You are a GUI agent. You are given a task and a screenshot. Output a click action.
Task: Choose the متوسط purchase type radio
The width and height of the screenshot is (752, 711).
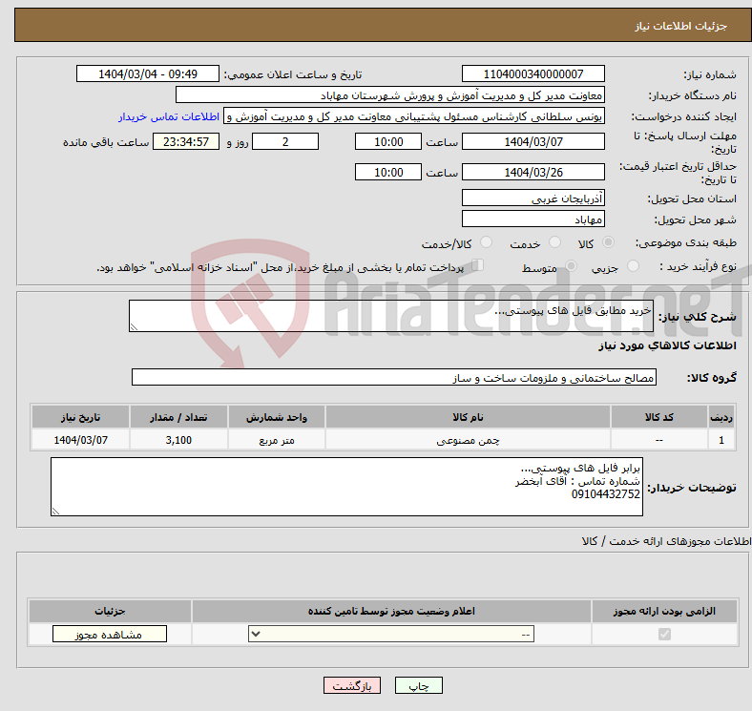pyautogui.click(x=571, y=265)
